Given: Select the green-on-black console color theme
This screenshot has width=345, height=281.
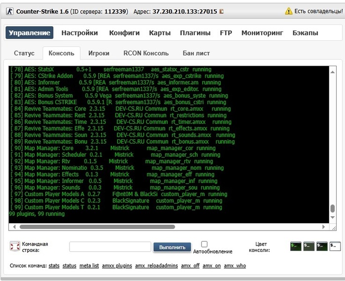Looking at the screenshot, I should [296, 246].
